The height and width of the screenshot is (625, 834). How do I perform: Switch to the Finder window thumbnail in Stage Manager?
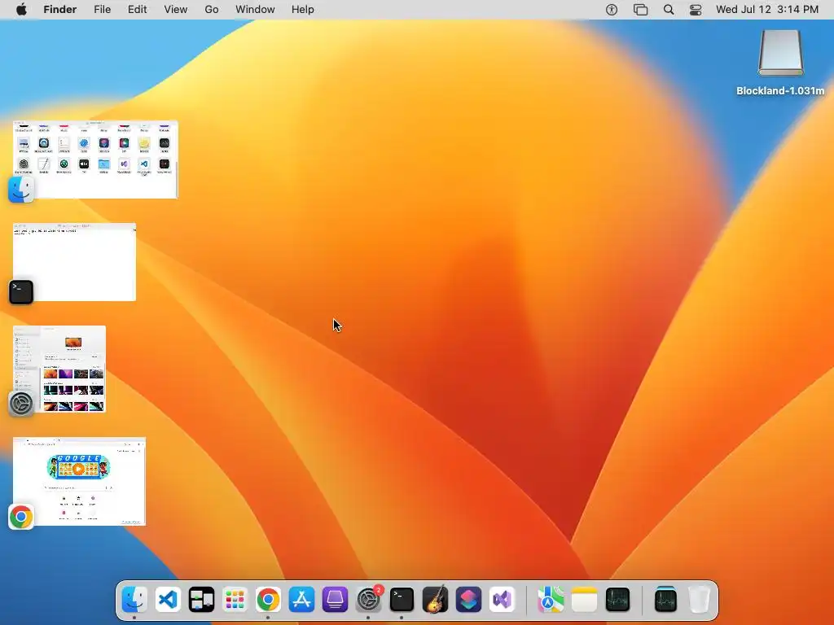pos(96,160)
